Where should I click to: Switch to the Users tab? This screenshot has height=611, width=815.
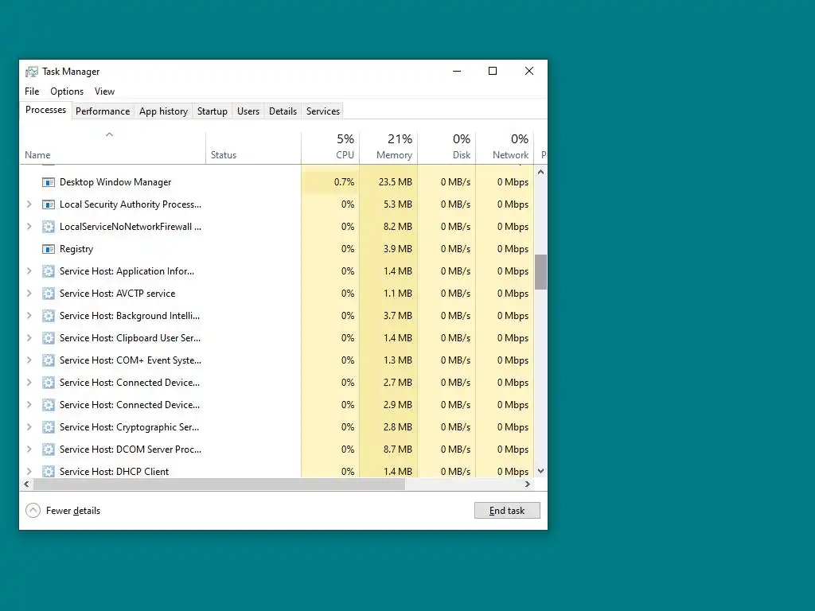coord(248,111)
